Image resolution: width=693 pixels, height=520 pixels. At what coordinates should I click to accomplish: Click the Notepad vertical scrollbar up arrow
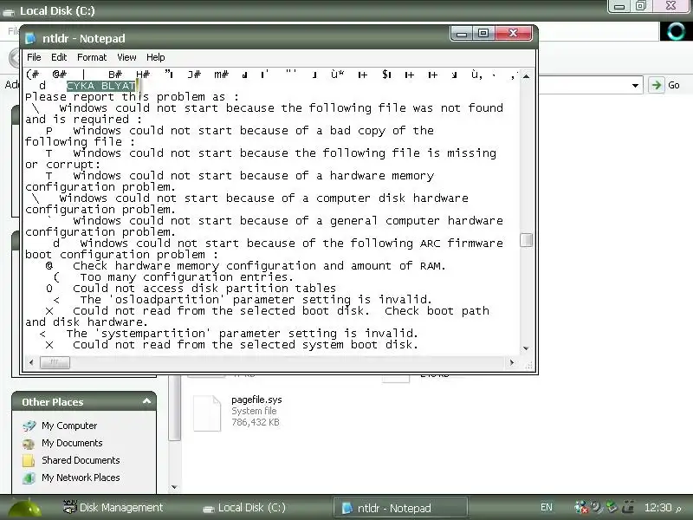(526, 76)
